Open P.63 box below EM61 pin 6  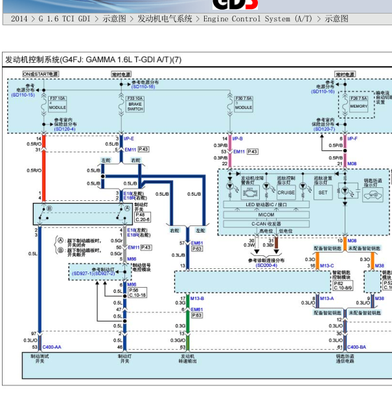[197, 316]
